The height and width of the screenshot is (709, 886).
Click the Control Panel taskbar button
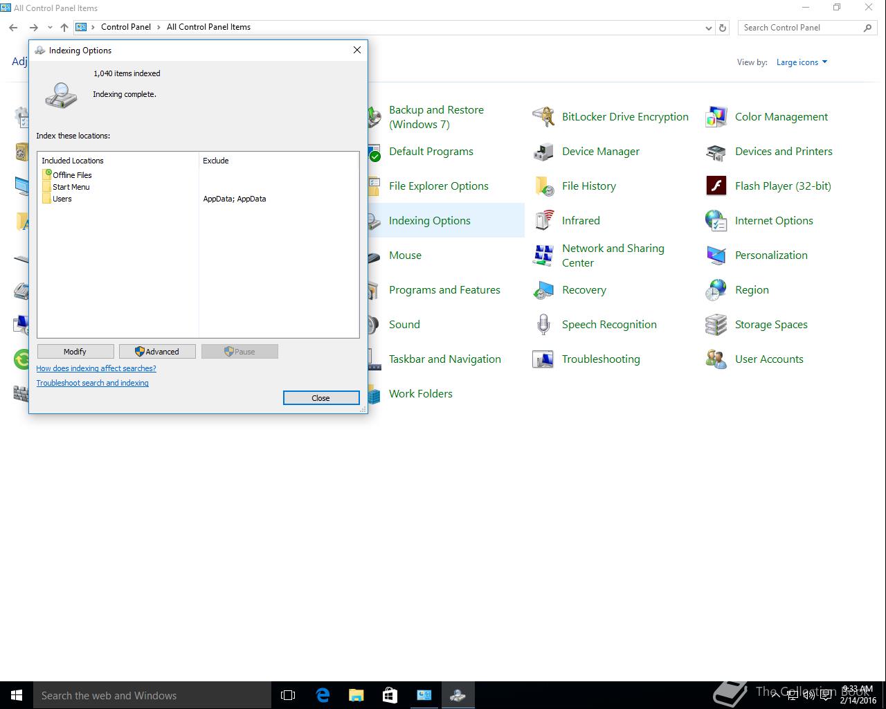pyautogui.click(x=424, y=695)
